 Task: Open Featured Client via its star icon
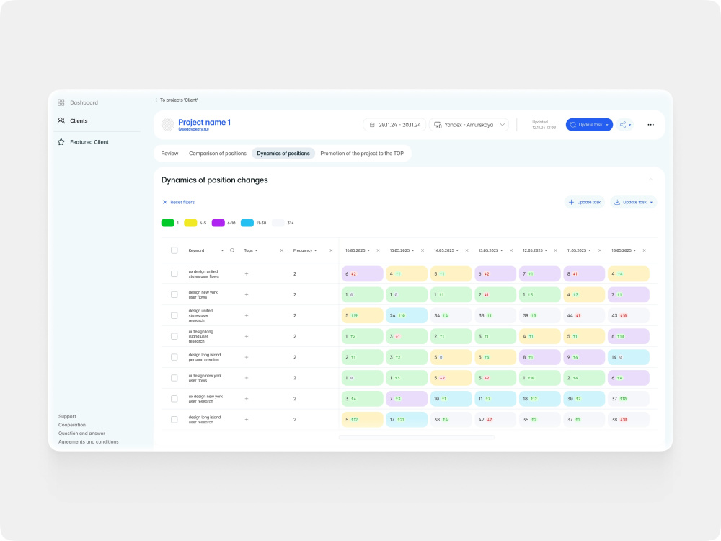[x=61, y=142]
